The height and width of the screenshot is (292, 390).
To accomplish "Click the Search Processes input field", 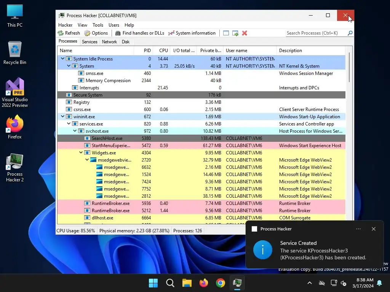I will [316, 33].
